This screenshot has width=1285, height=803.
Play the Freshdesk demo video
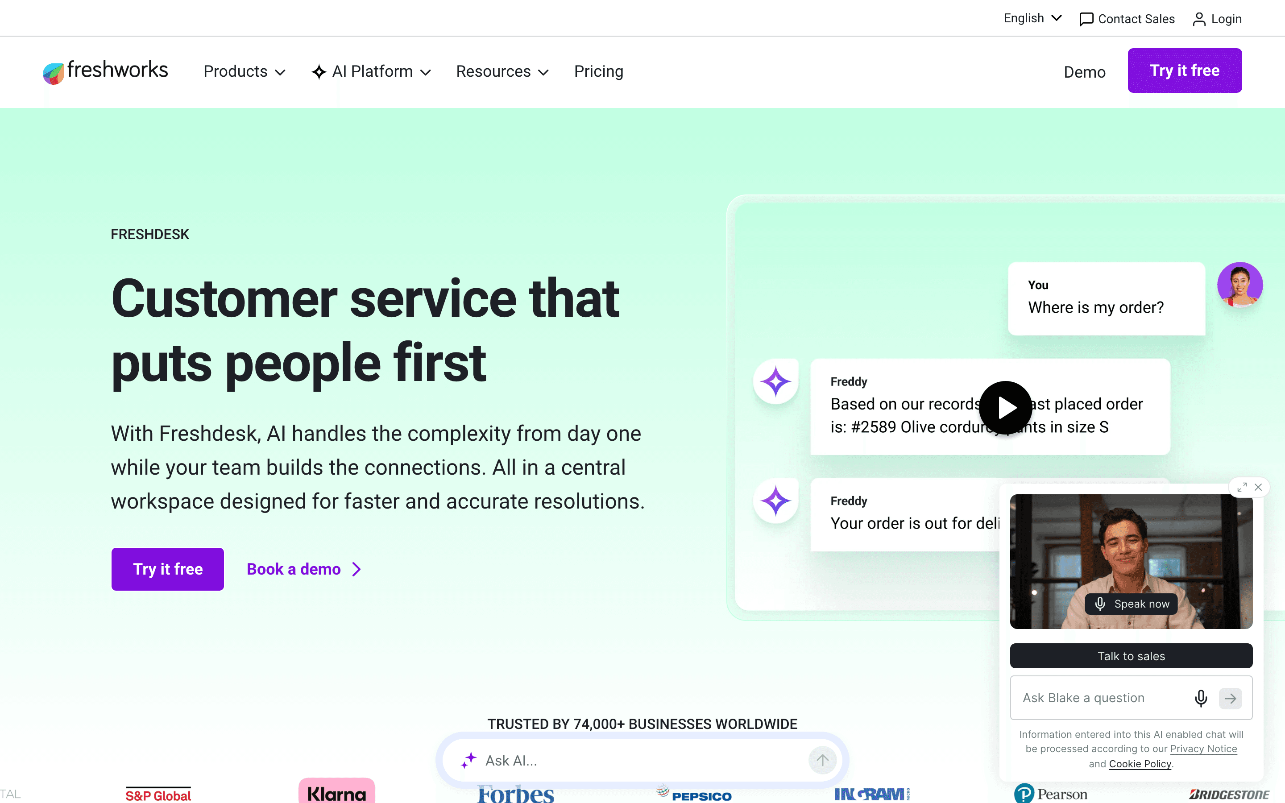[1006, 408]
